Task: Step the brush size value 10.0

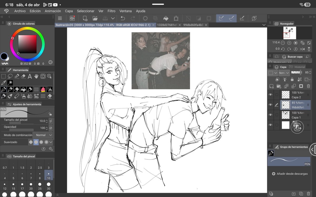Action: pos(47,121)
